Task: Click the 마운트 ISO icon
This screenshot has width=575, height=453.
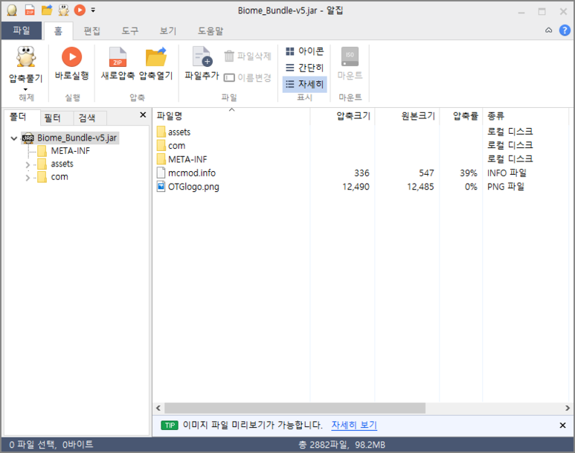Action: 350,56
